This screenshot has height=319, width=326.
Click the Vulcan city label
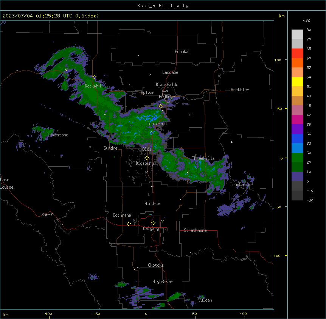pos(205,300)
